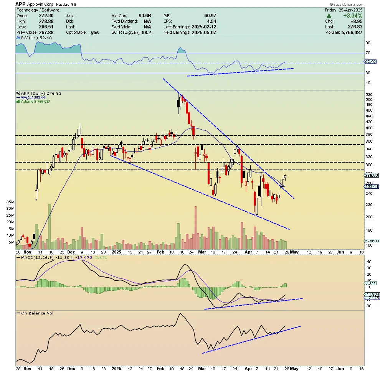Select the High value 278.88
This screenshot has height=372, width=380.
coord(46,21)
